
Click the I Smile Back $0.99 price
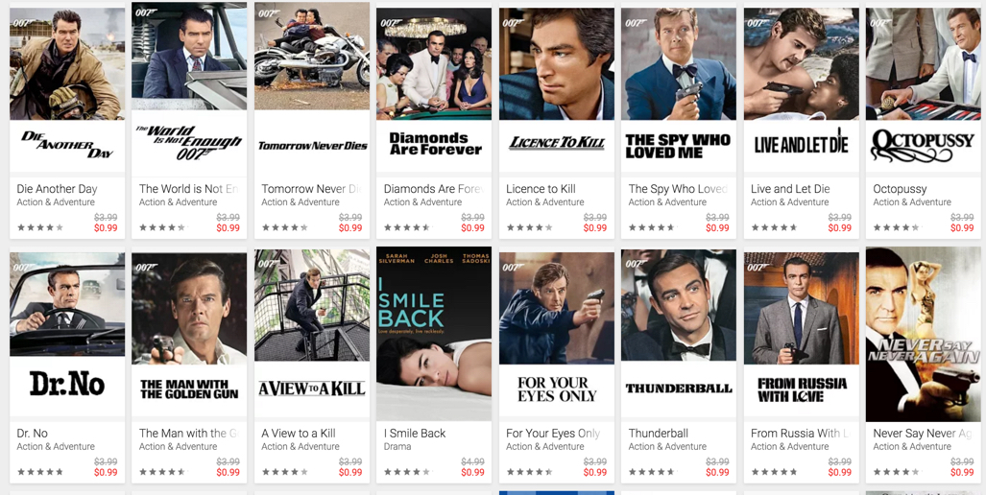472,472
